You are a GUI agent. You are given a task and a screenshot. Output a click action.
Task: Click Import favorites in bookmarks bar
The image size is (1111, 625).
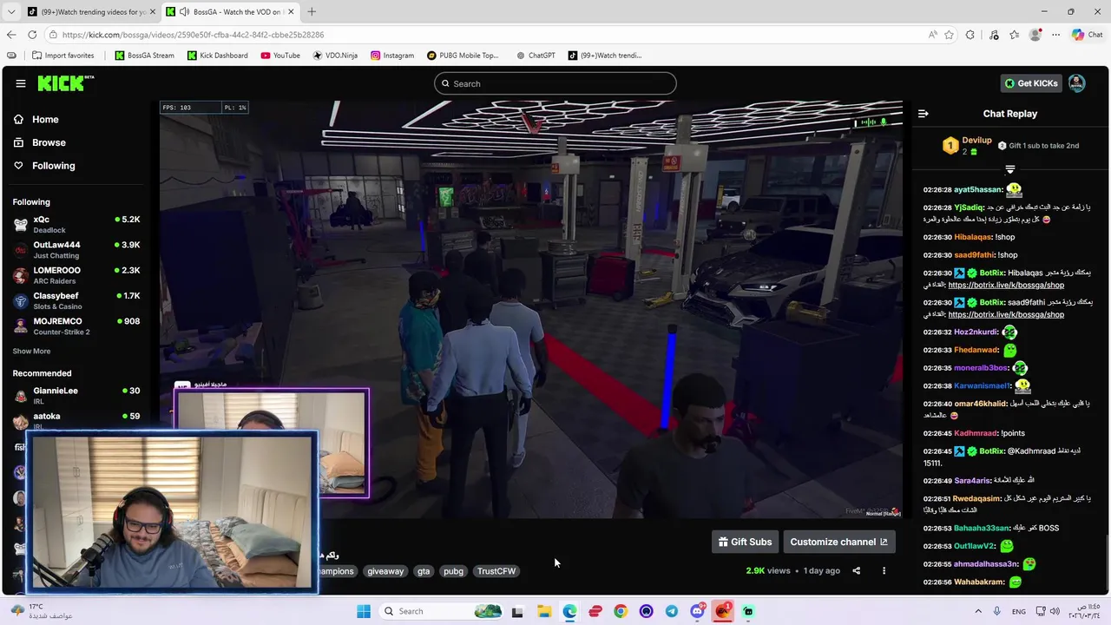coord(62,56)
